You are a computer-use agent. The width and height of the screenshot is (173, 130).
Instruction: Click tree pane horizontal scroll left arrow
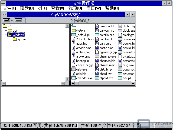click(x=4, y=84)
